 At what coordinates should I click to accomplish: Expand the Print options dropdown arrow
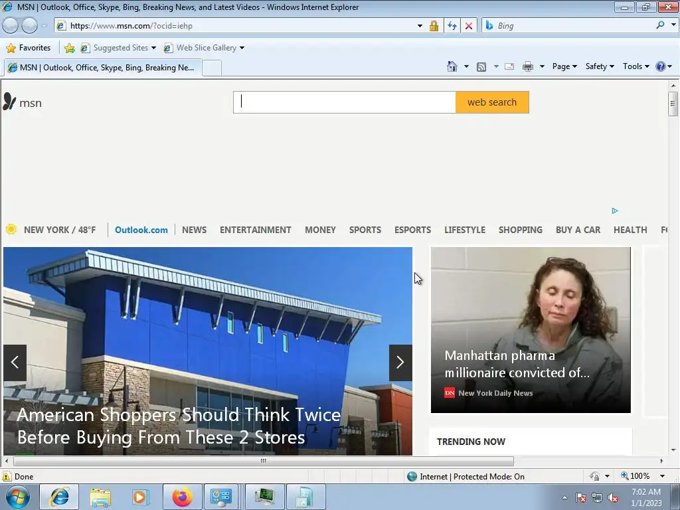coord(542,66)
